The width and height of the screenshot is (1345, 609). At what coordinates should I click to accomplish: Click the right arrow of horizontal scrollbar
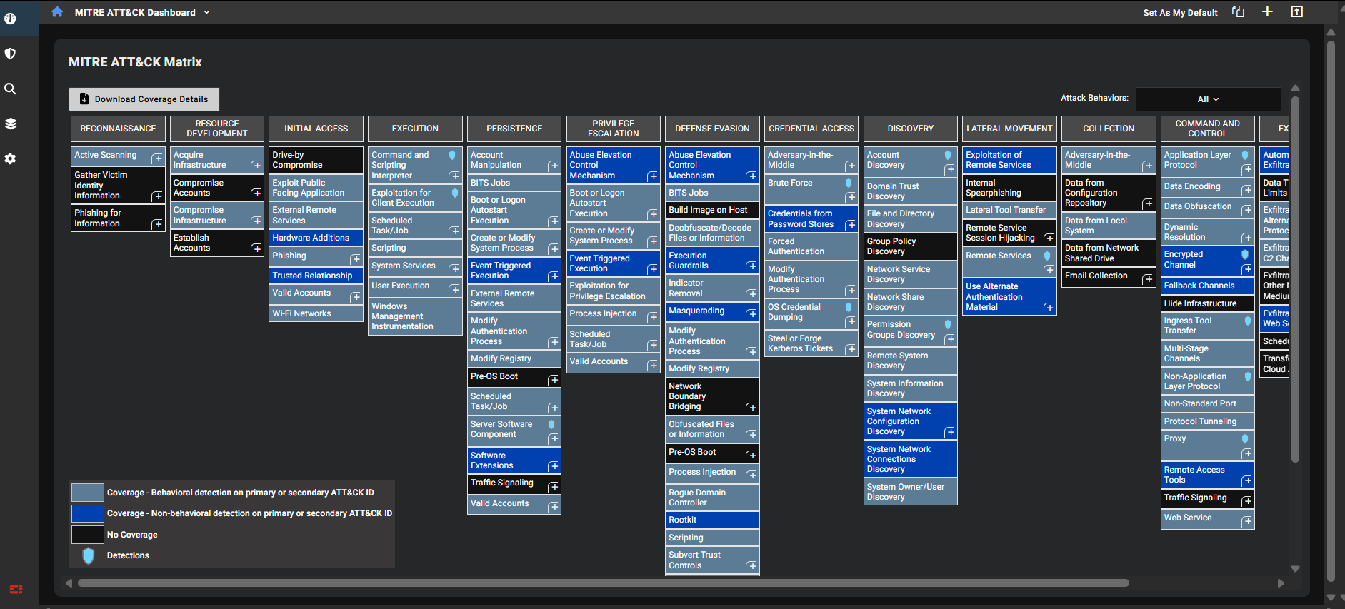pyautogui.click(x=1281, y=583)
